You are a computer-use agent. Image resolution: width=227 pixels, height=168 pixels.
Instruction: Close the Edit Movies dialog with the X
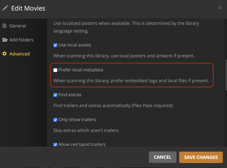pos(220,8)
